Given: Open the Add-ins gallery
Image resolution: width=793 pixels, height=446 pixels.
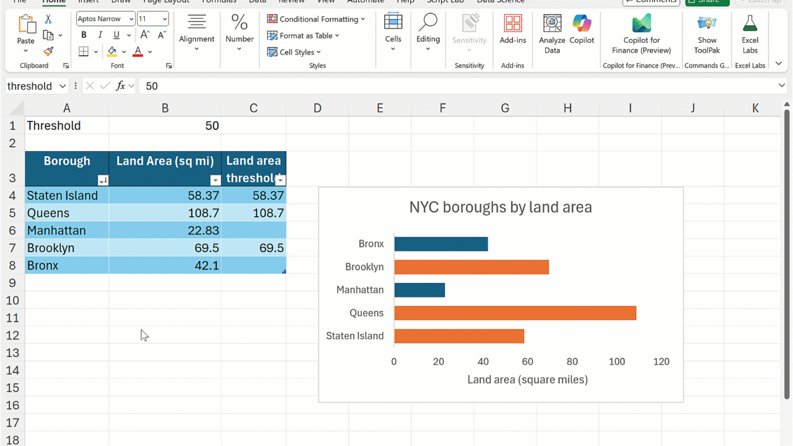Looking at the screenshot, I should click(x=512, y=31).
